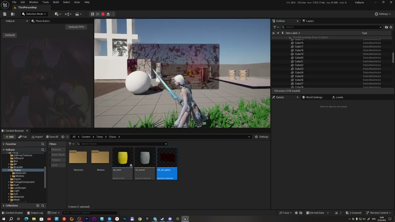Open the asset filter dropdown beside Search Chaos
The height and width of the screenshot is (222, 395).
pyautogui.click(x=71, y=144)
